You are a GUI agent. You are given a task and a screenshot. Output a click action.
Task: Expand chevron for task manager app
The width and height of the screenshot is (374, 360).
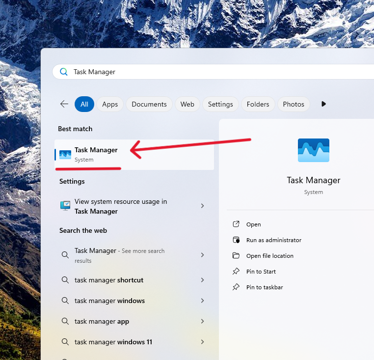coord(203,321)
